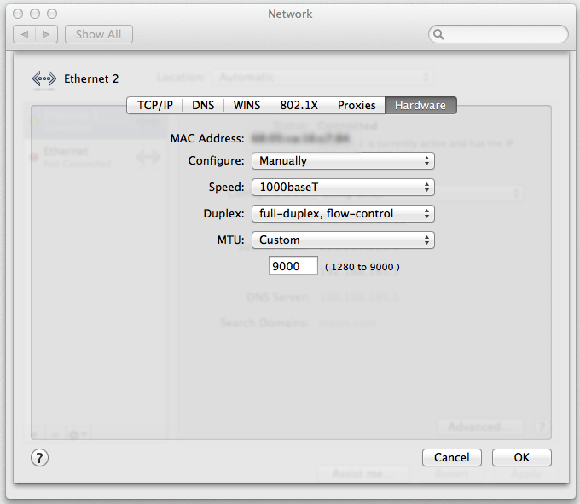Screen dimensions: 580x504
Task: Select the Hardware tab
Action: (420, 106)
